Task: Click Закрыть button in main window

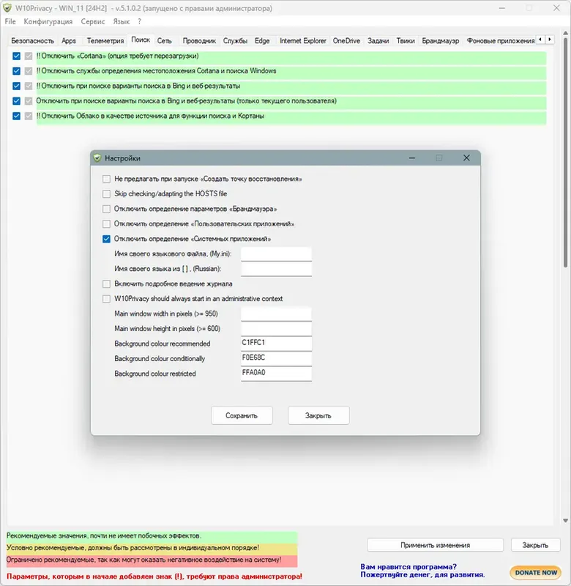Action: point(535,545)
